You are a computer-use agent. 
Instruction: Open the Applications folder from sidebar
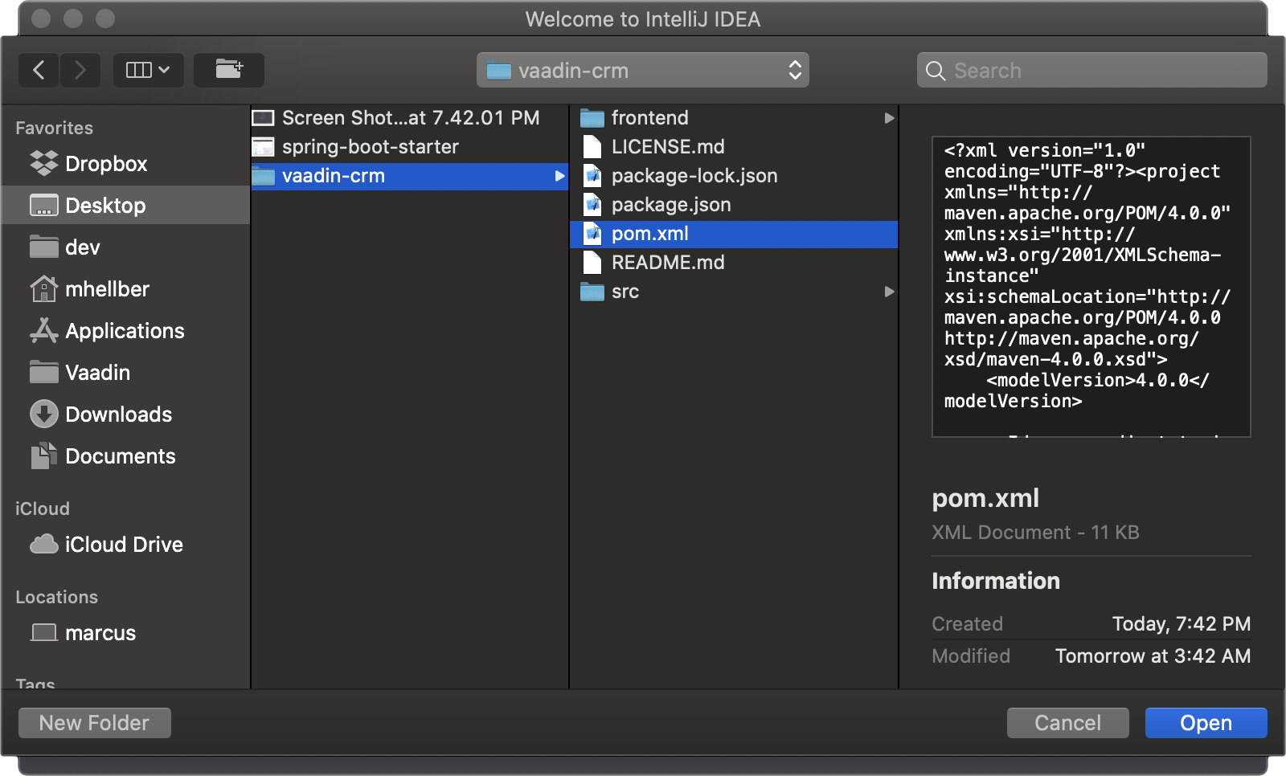(x=123, y=330)
